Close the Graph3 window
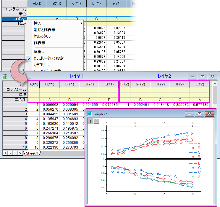The width and height of the screenshot is (220, 207). click(209, 114)
